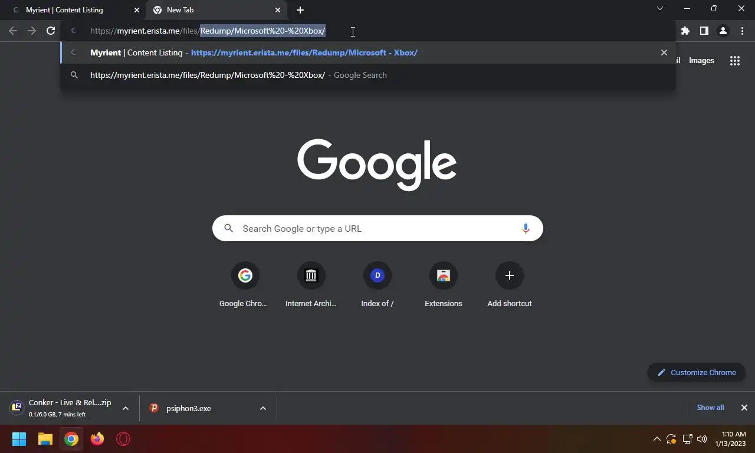This screenshot has width=755, height=453.
Task: Close the downloads bar
Action: 744,408
